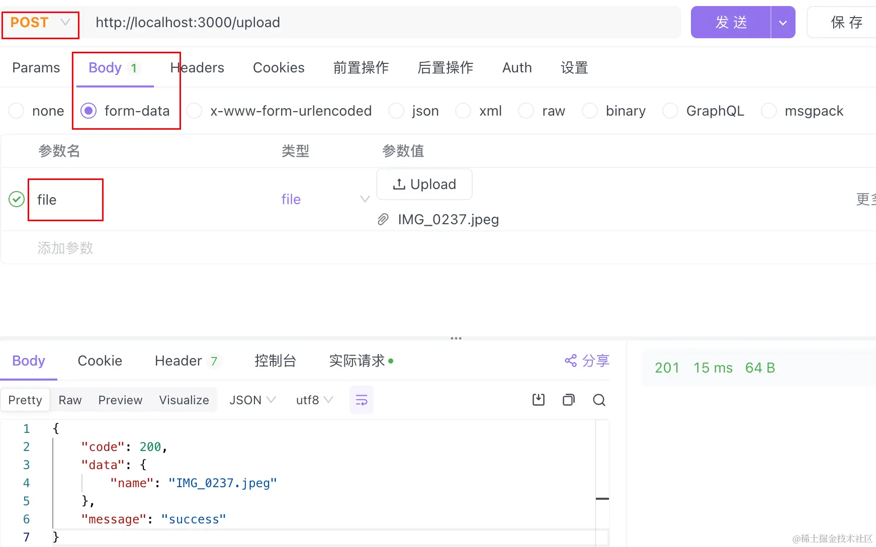This screenshot has width=876, height=547.
Task: Open the utf8 encoding dropdown
Action: (315, 400)
